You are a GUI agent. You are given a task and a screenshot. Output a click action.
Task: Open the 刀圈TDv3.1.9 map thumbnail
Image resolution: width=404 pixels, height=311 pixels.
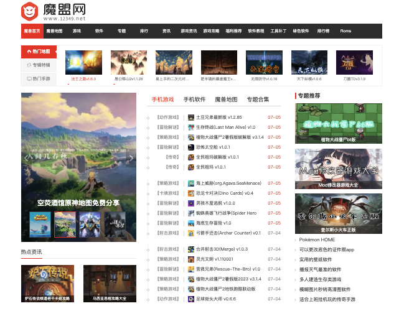tap(355, 63)
